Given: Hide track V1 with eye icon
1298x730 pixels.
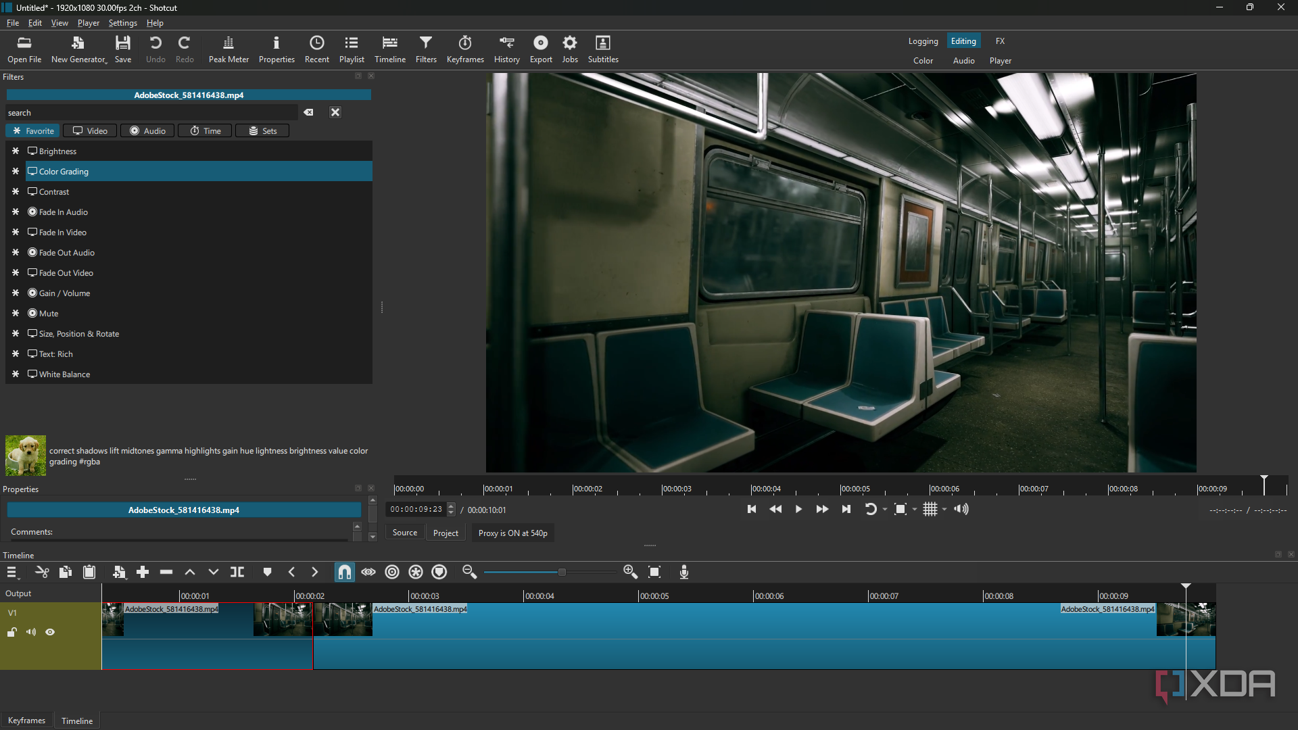Looking at the screenshot, I should pos(50,632).
